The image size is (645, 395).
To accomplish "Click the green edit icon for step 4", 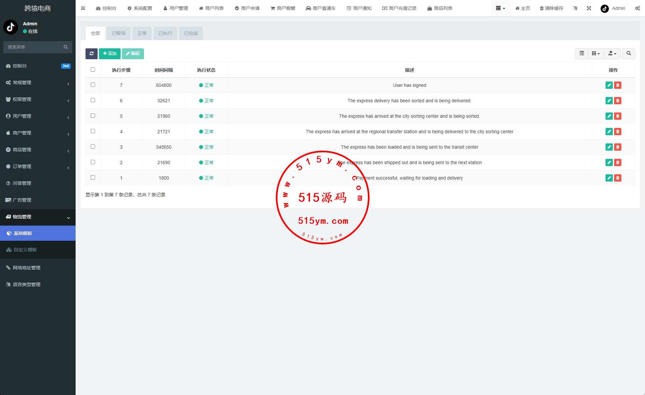I will 609,132.
